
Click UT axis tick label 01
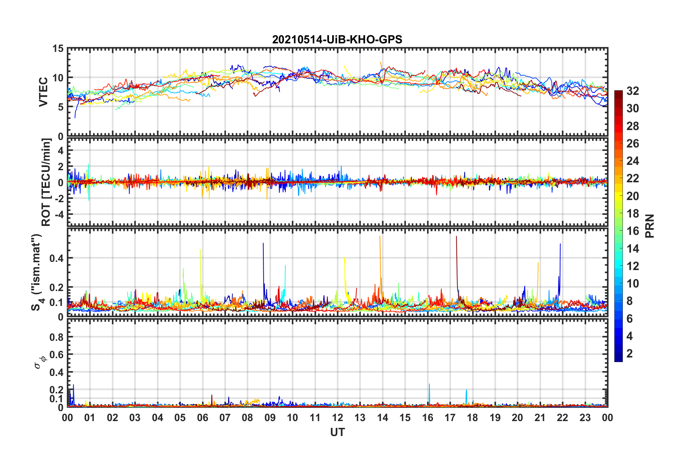90,418
